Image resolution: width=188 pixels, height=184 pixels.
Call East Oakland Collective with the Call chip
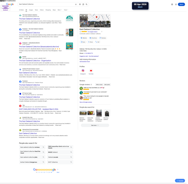(97, 42)
